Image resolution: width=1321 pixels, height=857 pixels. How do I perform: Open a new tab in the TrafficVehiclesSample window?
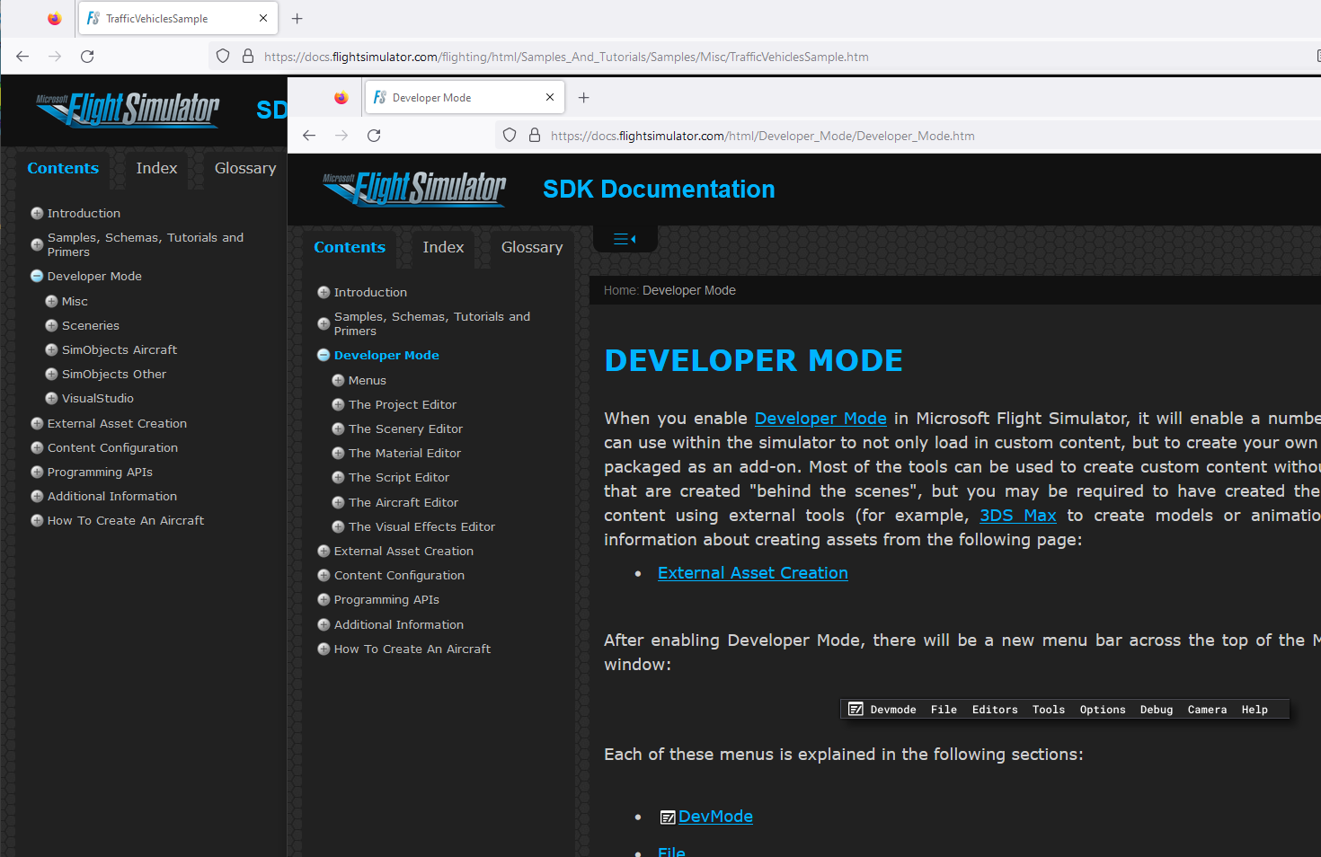297,19
